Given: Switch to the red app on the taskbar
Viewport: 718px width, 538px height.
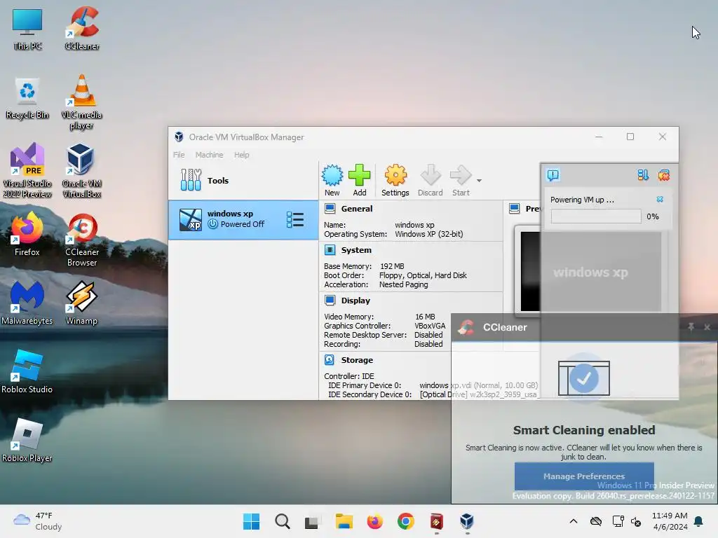Looking at the screenshot, I should (x=436, y=521).
